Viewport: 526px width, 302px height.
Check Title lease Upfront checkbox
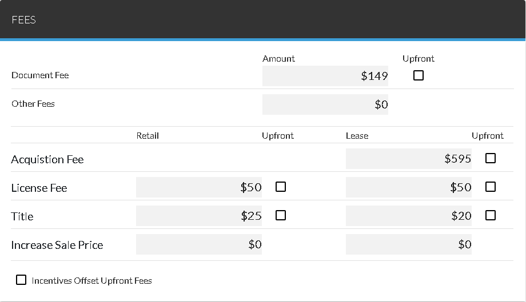491,215
